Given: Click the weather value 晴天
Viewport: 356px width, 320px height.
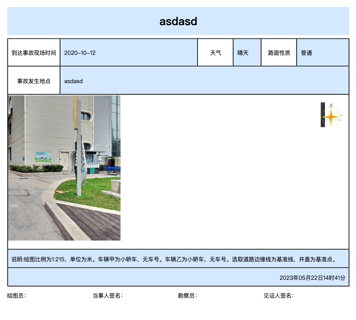Looking at the screenshot, I should pos(243,53).
